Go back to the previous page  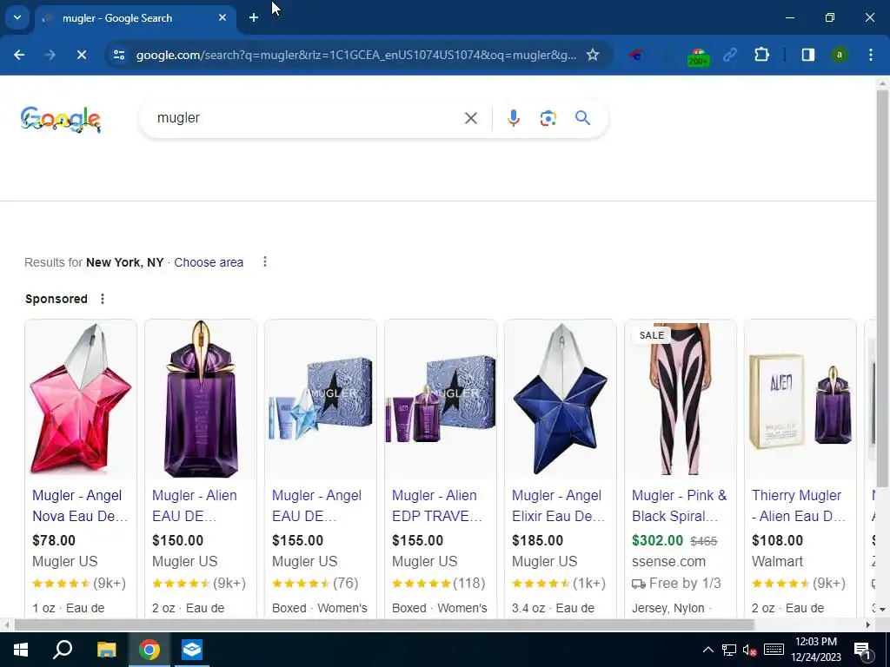click(x=19, y=55)
